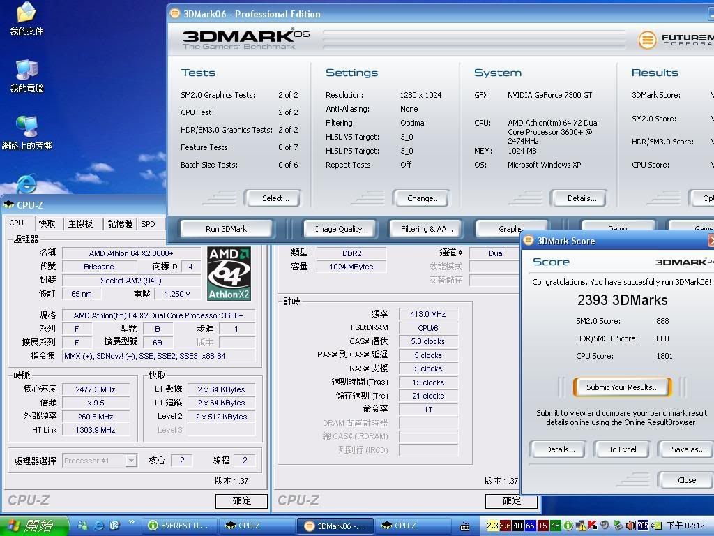
Task: Click the NVIDIA settings tray icon
Action: tap(656, 526)
